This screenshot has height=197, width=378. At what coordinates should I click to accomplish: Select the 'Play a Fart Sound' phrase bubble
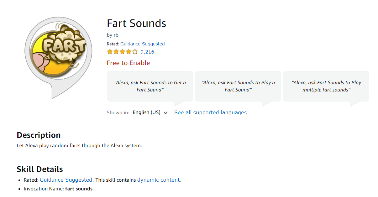click(238, 86)
